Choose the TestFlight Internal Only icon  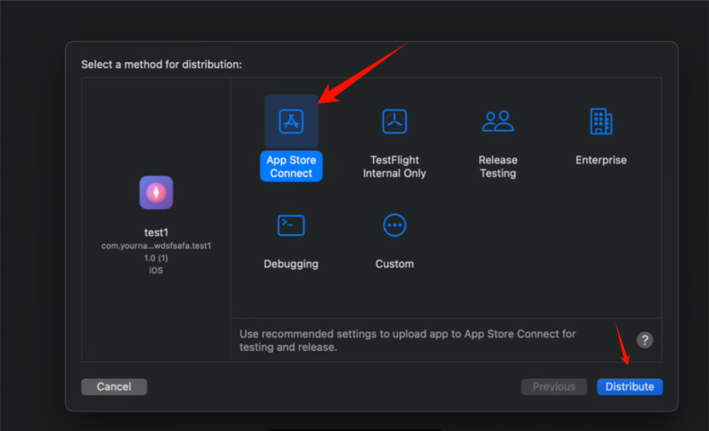[395, 121]
